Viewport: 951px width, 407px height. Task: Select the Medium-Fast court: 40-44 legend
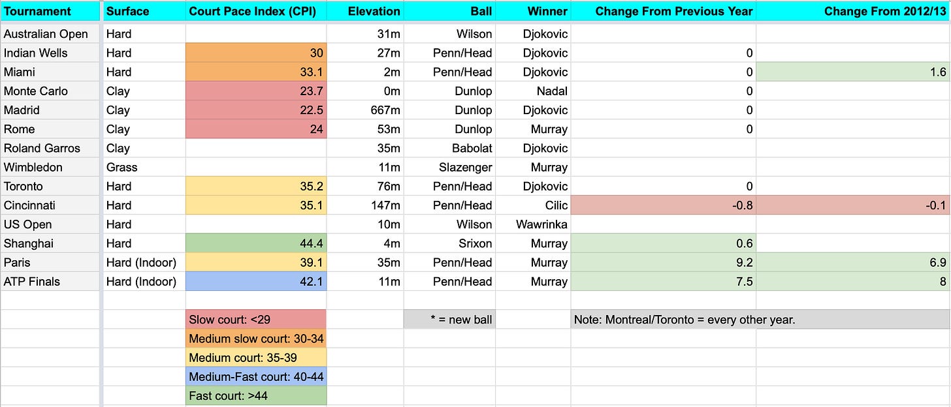coord(256,376)
